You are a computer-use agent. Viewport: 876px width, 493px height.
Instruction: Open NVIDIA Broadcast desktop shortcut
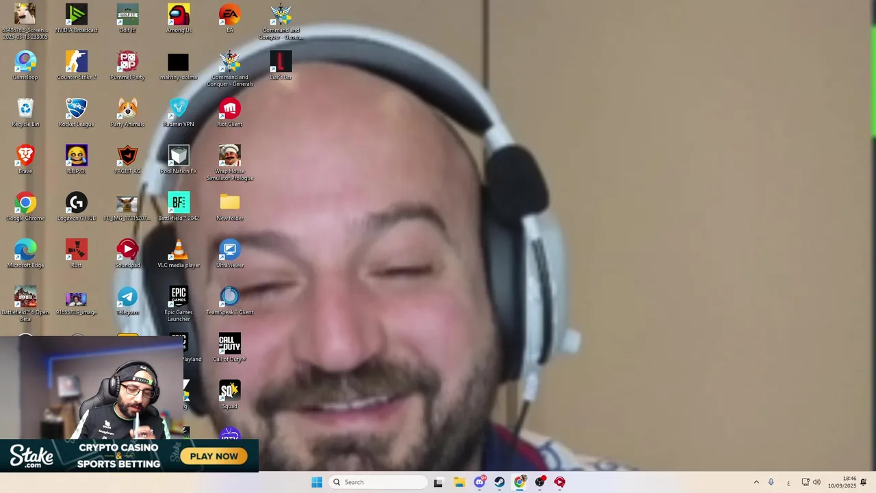point(76,18)
